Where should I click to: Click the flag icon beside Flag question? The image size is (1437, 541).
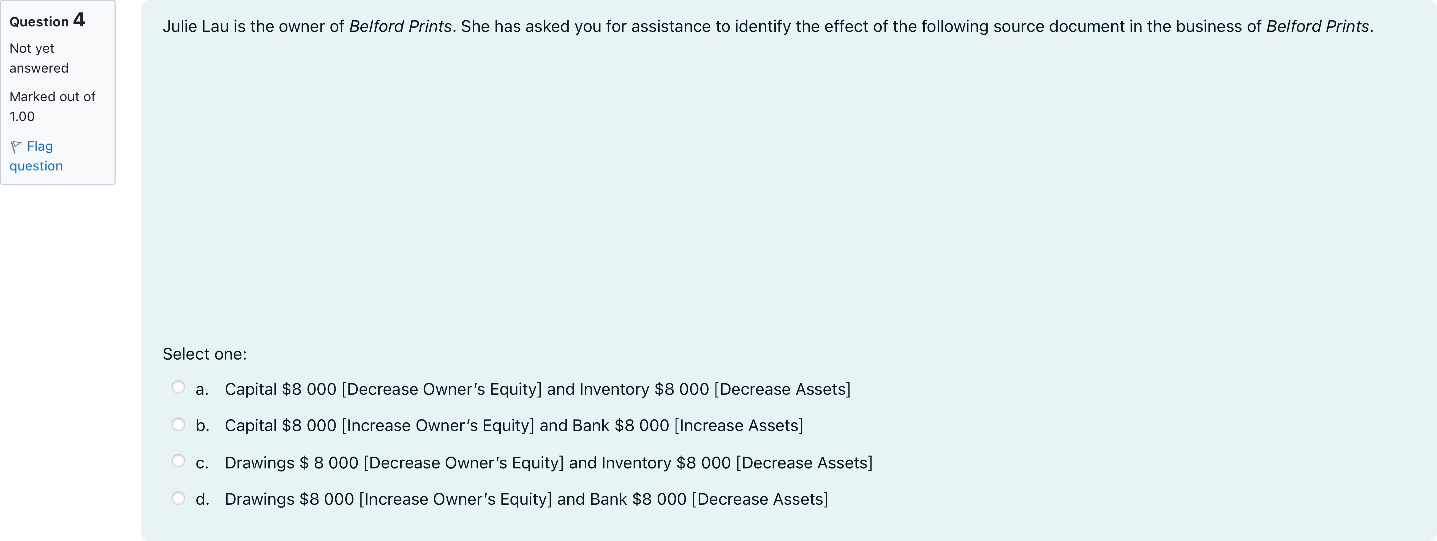(16, 147)
